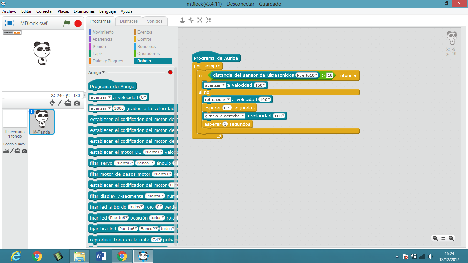The width and height of the screenshot is (468, 263).
Task: Paint a new sprite with the brush icon
Action: (x=60, y=103)
